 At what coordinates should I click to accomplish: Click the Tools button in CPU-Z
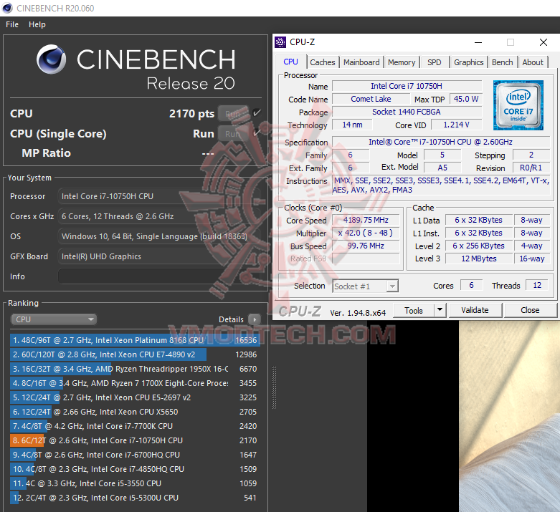414,310
